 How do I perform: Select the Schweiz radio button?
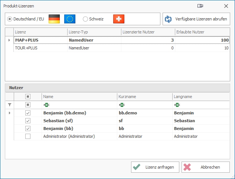click(x=85, y=19)
